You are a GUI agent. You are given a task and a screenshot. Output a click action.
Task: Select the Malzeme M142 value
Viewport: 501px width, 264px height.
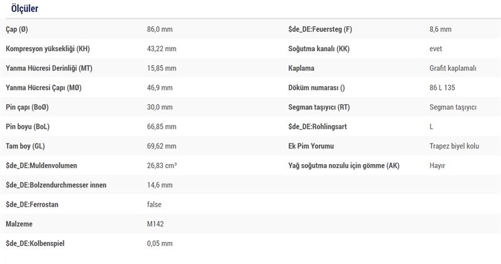click(x=155, y=224)
